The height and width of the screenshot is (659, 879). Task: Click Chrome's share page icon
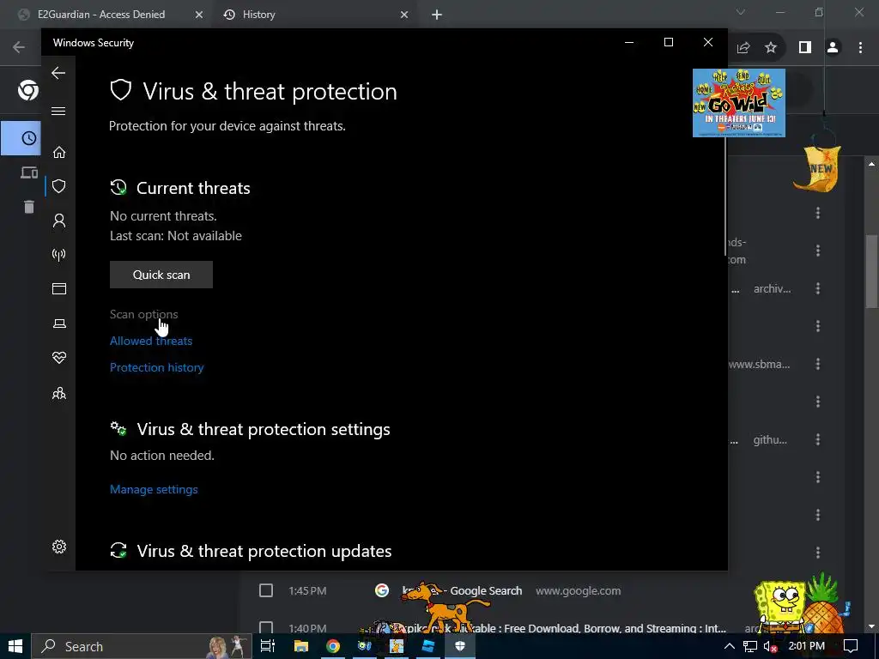tap(743, 48)
